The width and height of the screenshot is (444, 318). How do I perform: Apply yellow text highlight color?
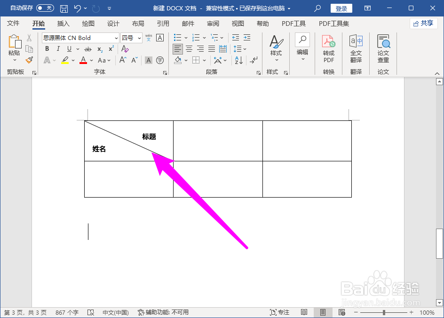(x=65, y=60)
